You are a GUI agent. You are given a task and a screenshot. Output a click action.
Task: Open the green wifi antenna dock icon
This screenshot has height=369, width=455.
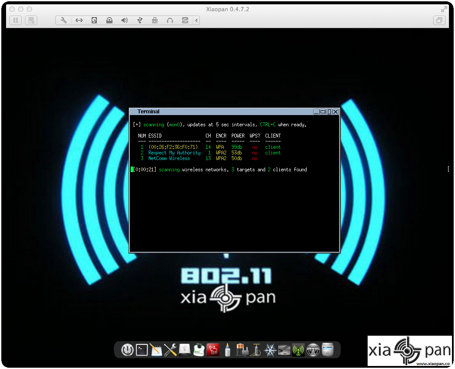[x=298, y=350]
